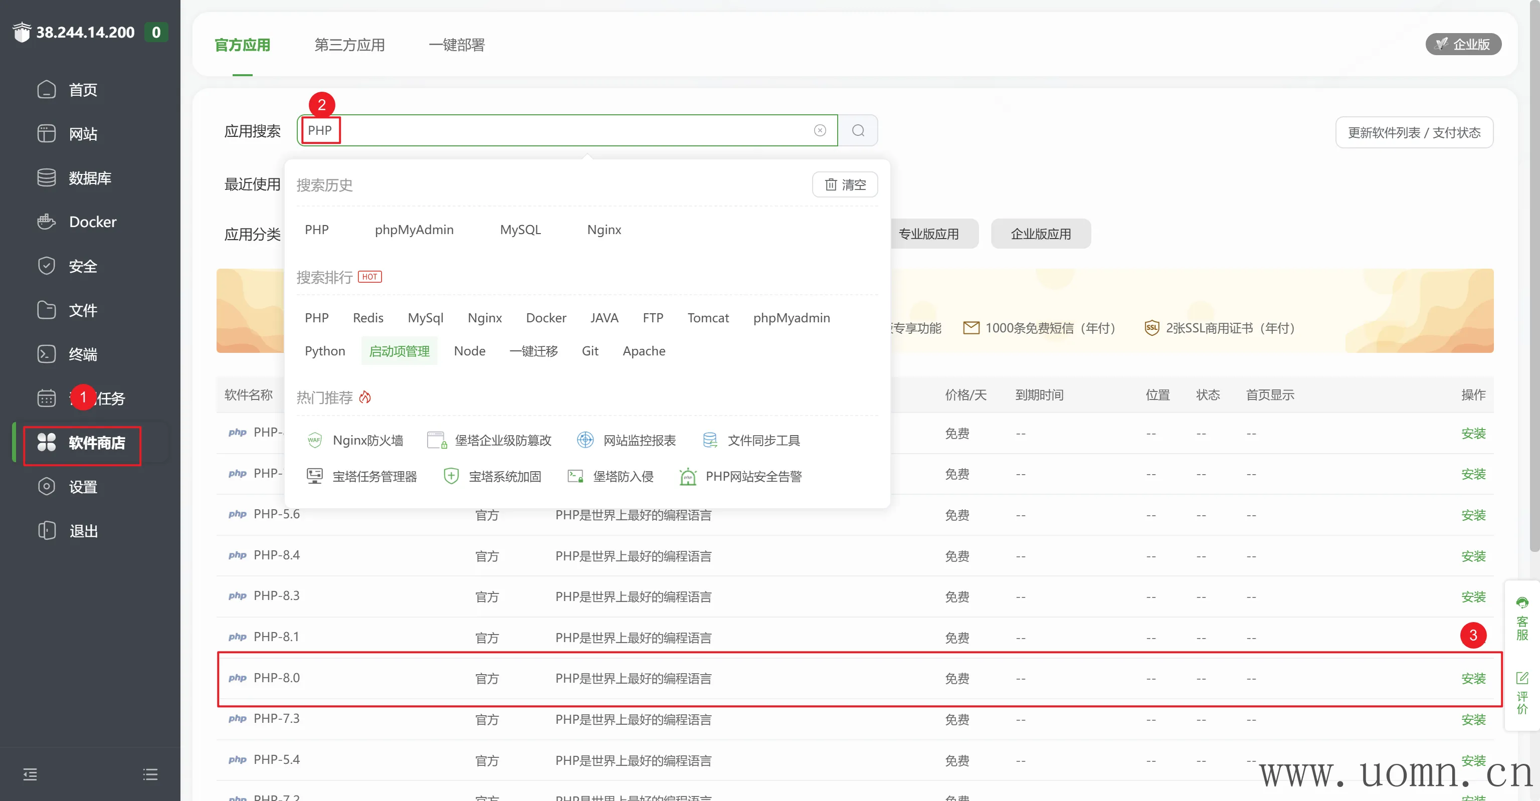Switch to the 第三方应用 tab

349,45
